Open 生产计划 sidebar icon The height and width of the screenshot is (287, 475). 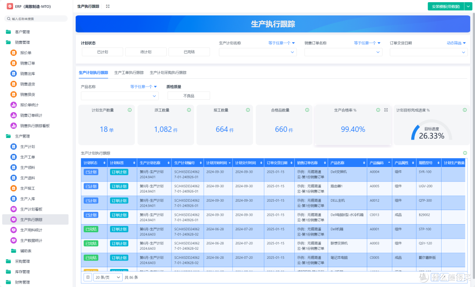14,146
